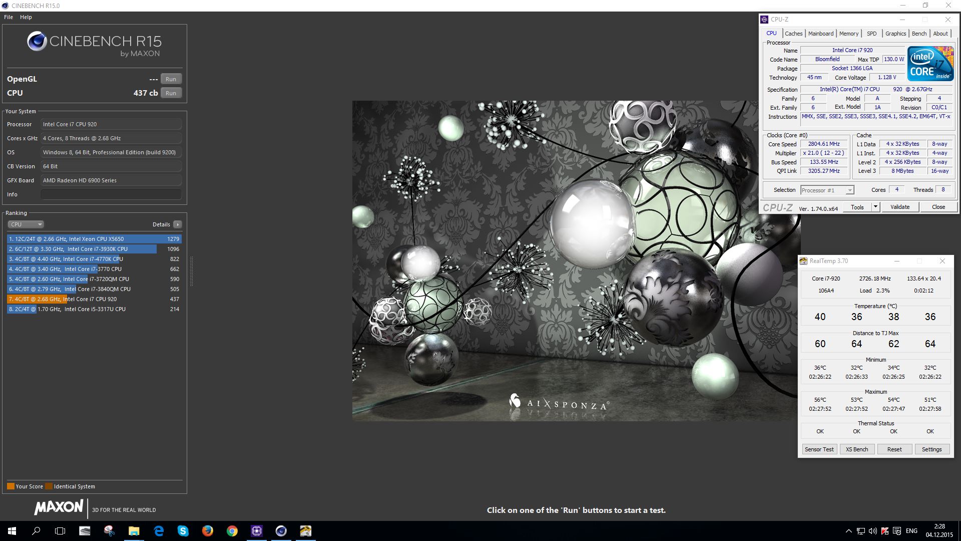Open the Mainboard tab in CPU-Z
This screenshot has height=541, width=961.
821,34
